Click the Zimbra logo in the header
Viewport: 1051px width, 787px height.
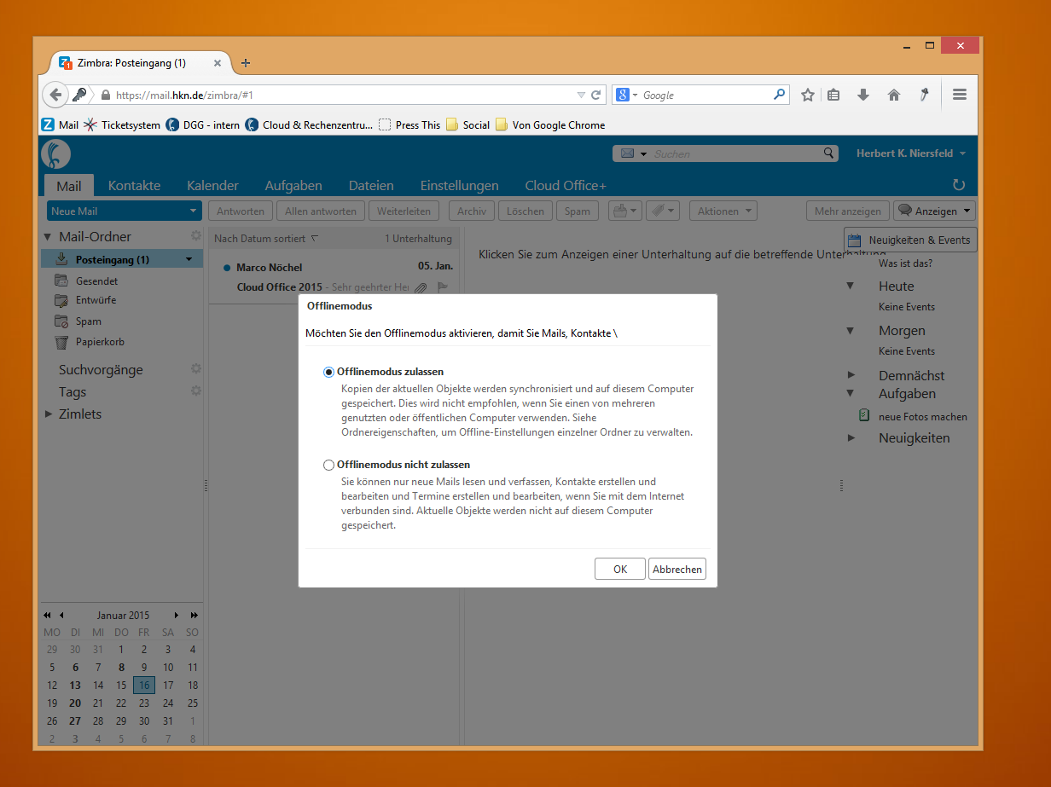[x=55, y=154]
